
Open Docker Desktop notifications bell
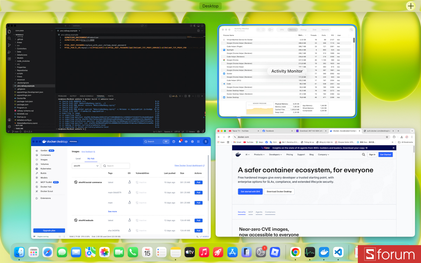[180, 141]
